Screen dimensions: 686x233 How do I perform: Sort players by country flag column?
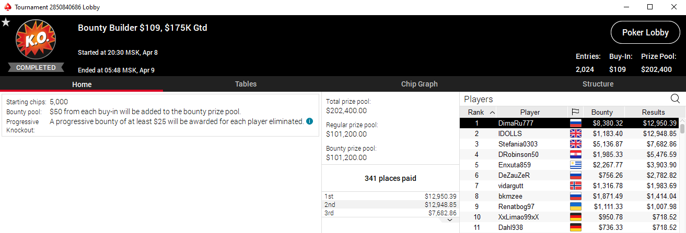tap(575, 112)
